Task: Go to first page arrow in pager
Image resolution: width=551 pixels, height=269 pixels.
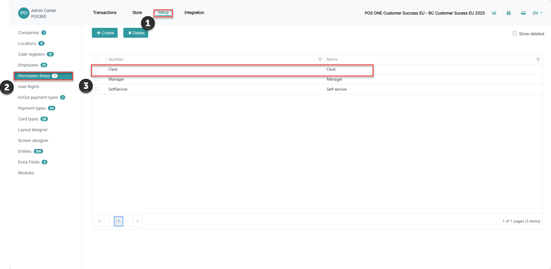Action: point(99,221)
